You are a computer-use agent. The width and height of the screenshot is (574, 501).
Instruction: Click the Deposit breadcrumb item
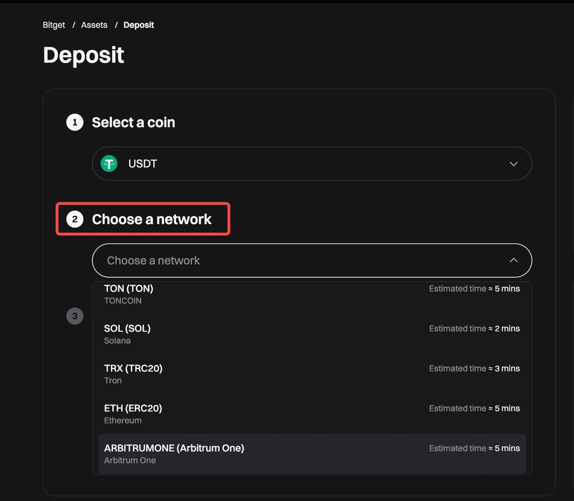pyautogui.click(x=139, y=25)
